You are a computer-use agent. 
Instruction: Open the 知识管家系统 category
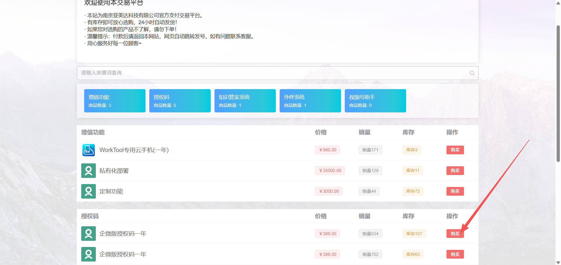(x=245, y=101)
